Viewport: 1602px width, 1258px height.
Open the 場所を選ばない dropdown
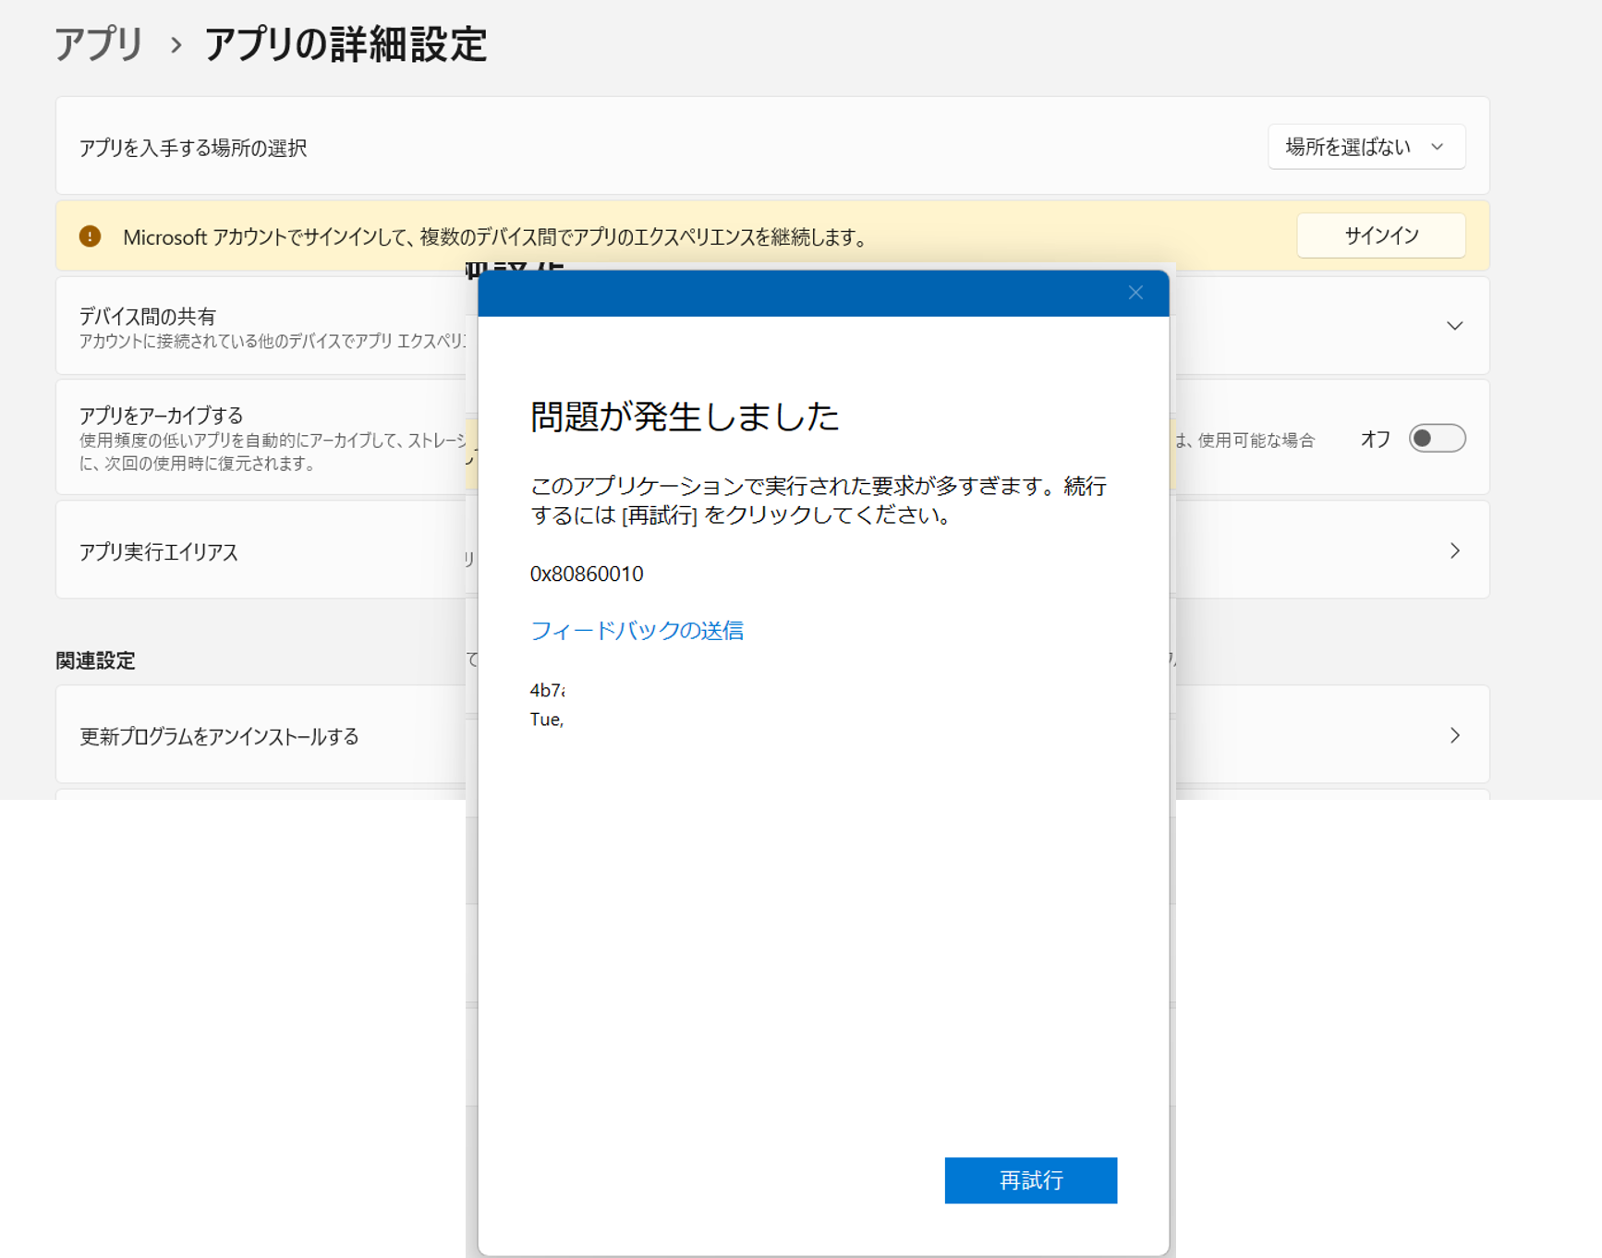coord(1365,147)
